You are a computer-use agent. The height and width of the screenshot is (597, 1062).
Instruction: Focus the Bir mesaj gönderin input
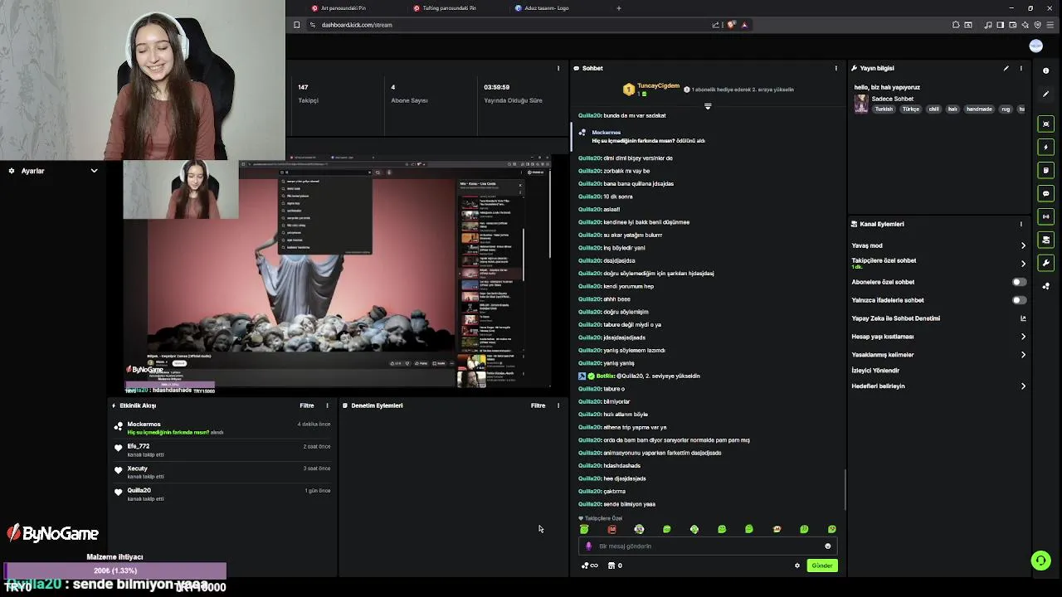(x=706, y=546)
